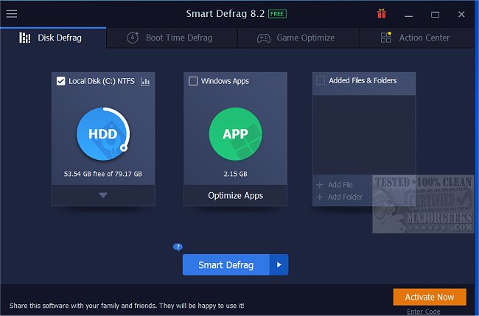Click the help question mark bubble

tap(178, 247)
